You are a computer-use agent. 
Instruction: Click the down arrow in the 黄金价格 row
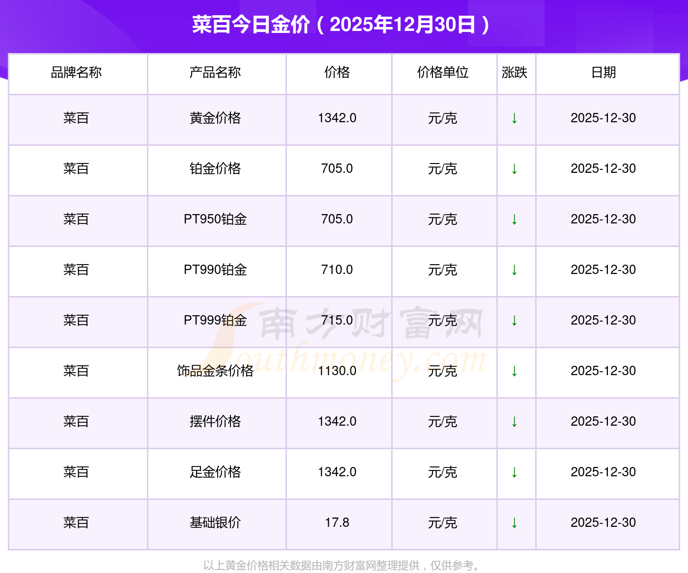click(x=514, y=118)
